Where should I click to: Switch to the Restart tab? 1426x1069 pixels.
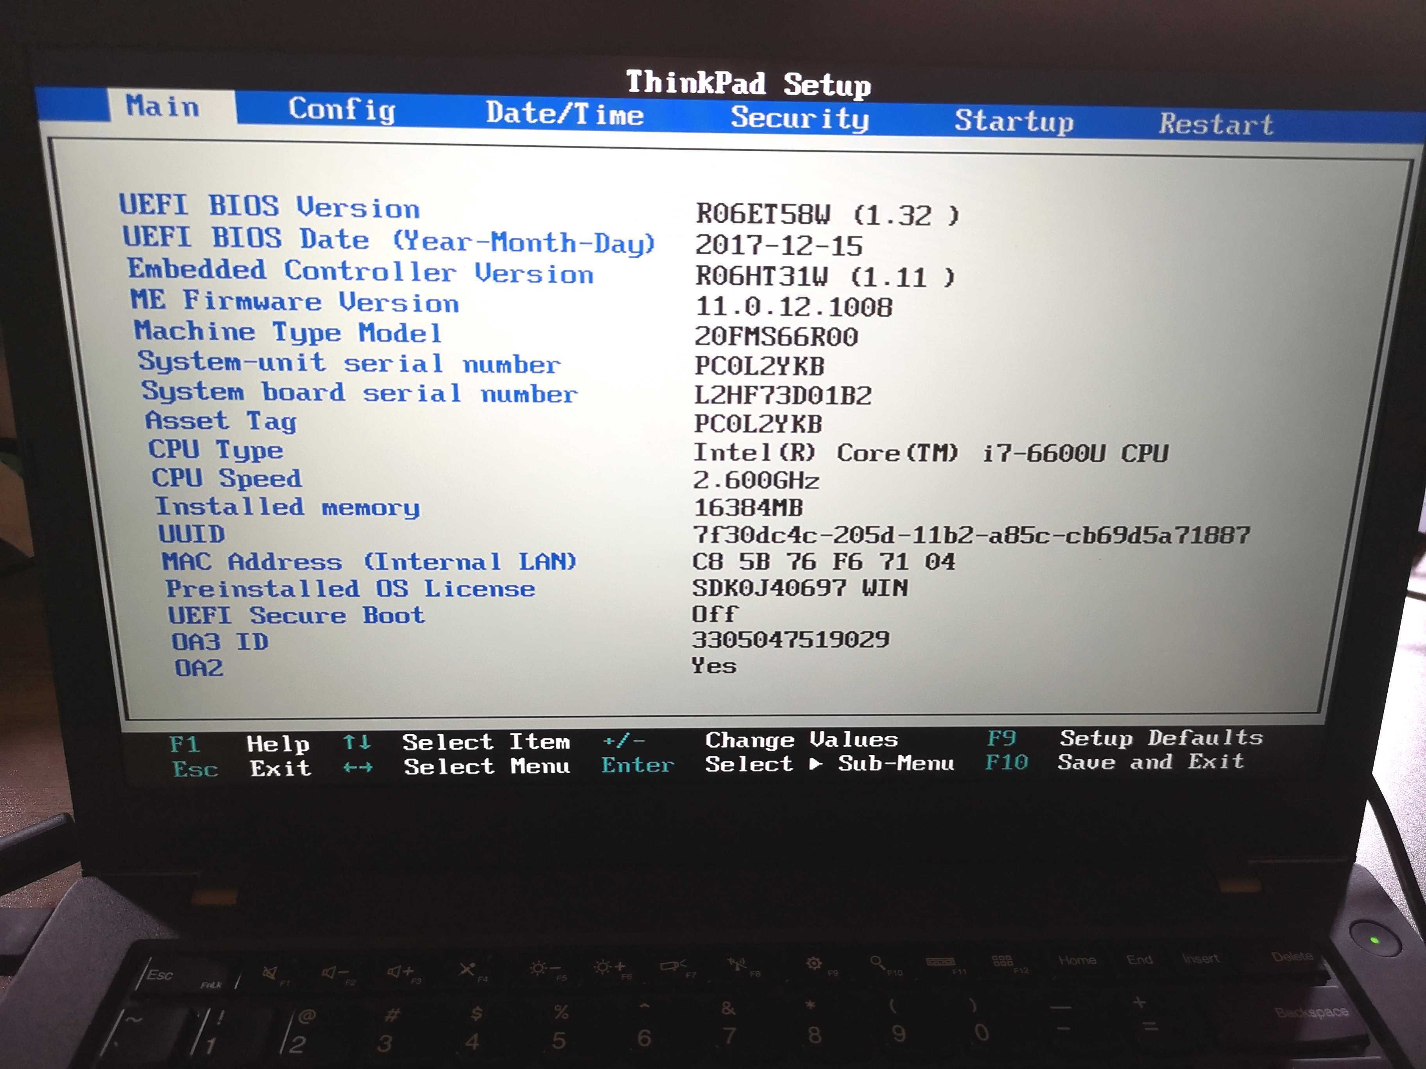(x=1216, y=125)
